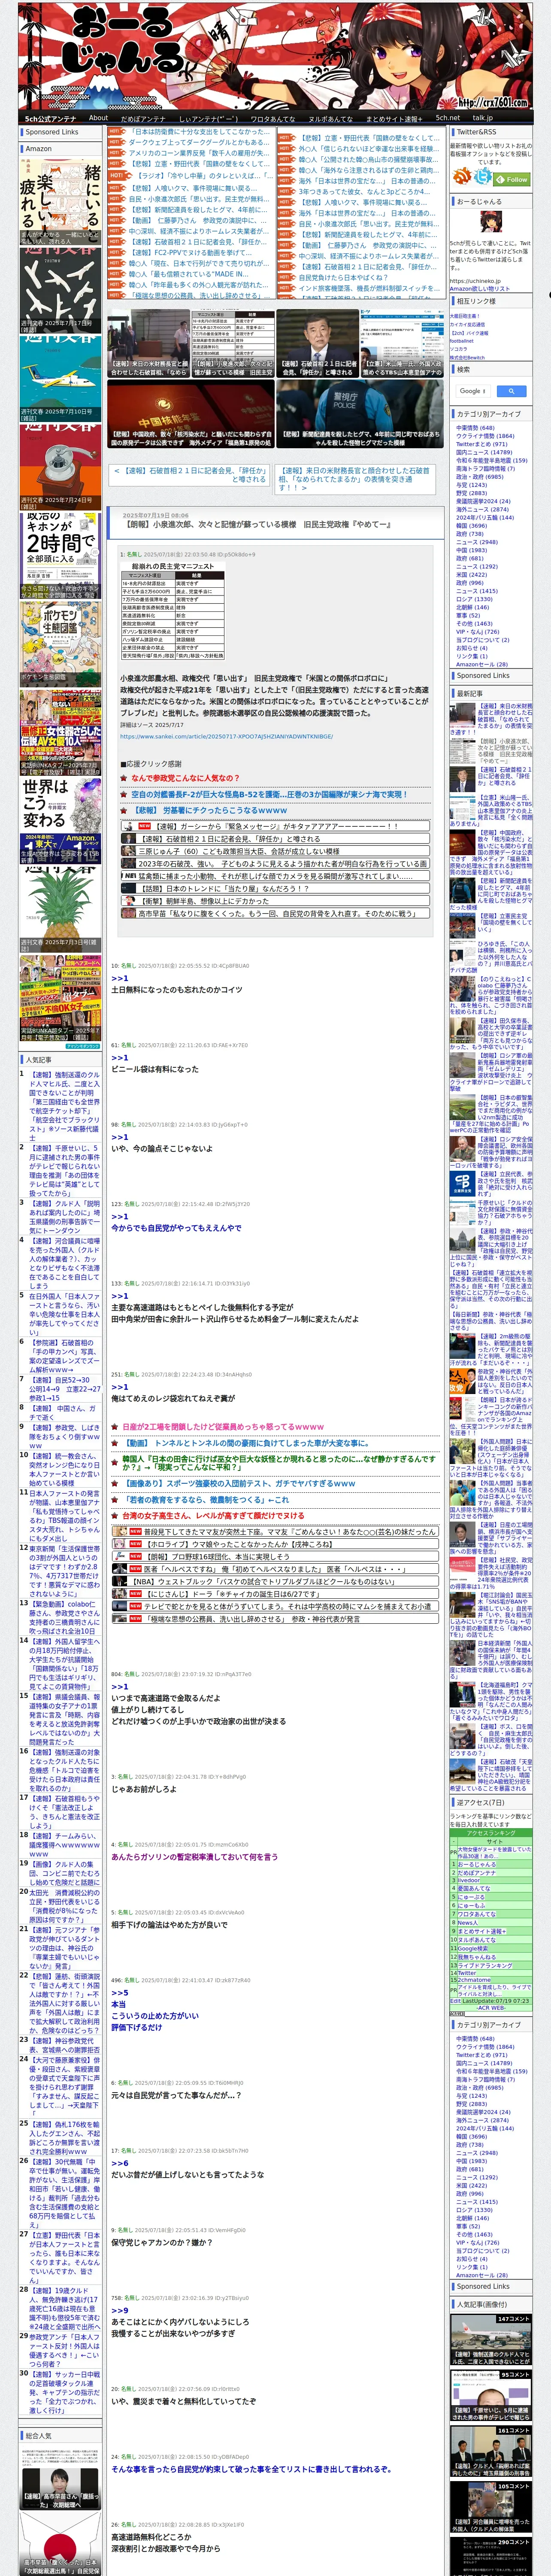Open the ヌルポあんてな menu item
Image resolution: width=551 pixels, height=2576 pixels.
pyautogui.click(x=330, y=118)
